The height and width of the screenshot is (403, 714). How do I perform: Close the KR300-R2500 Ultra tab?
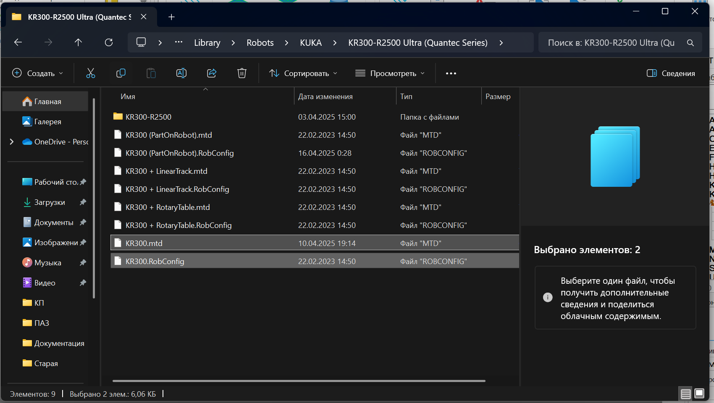(144, 17)
